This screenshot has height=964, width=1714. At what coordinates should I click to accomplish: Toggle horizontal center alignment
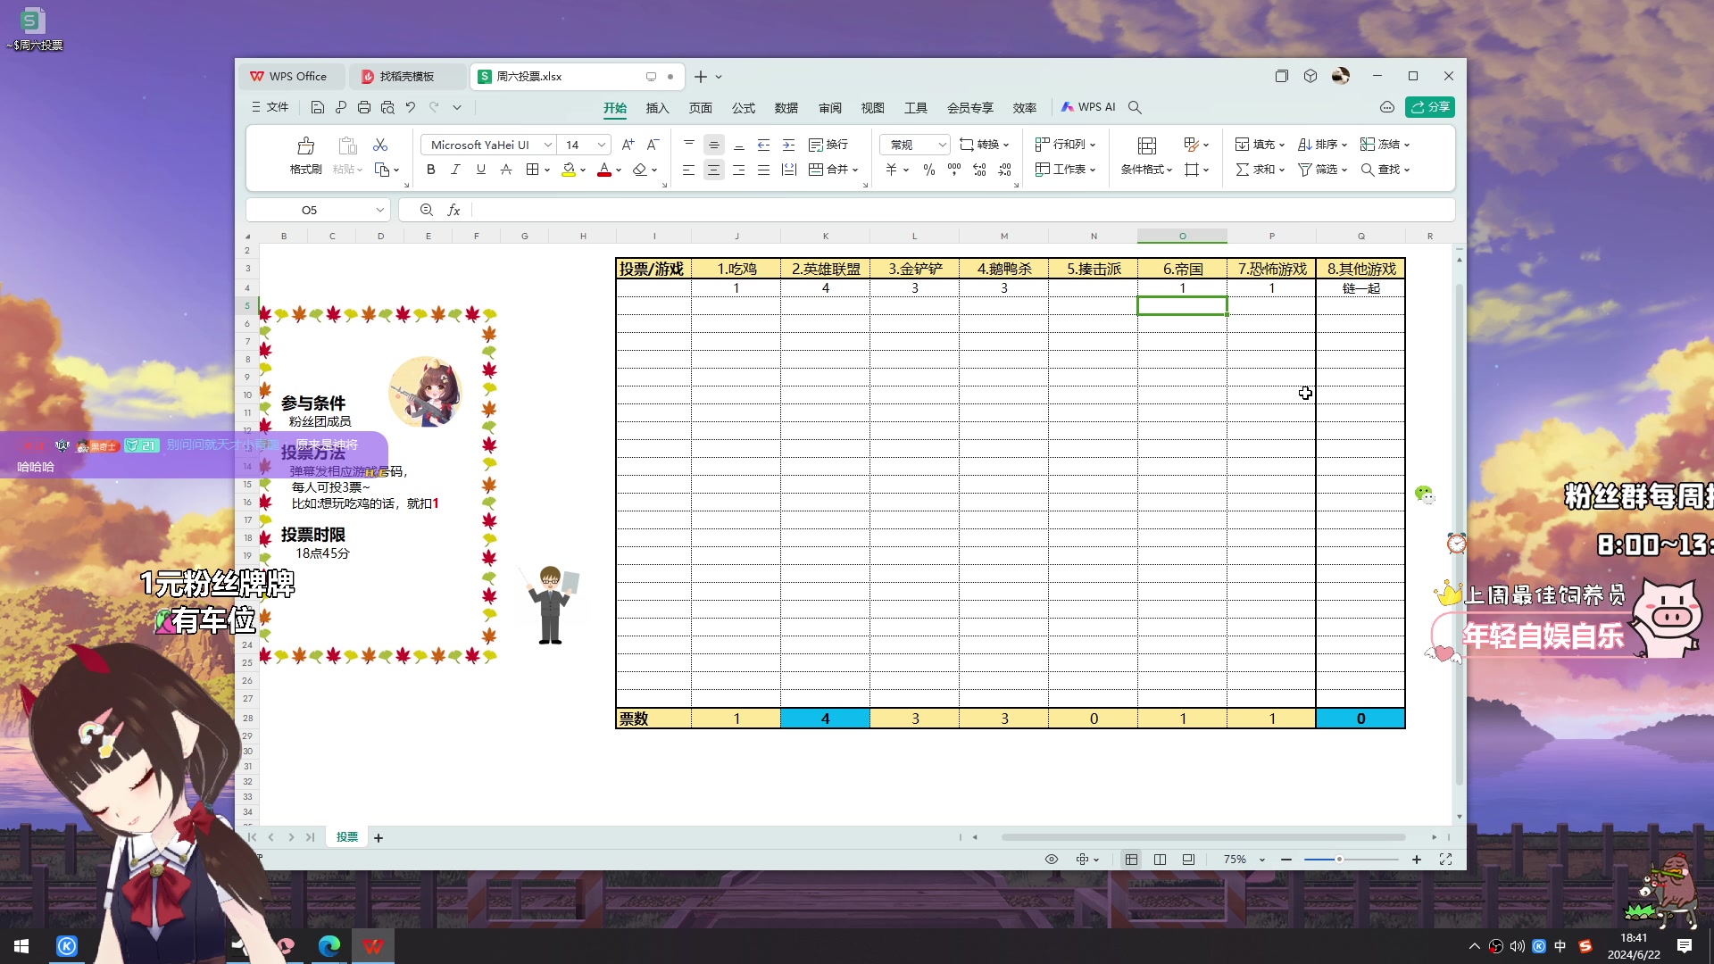(713, 170)
